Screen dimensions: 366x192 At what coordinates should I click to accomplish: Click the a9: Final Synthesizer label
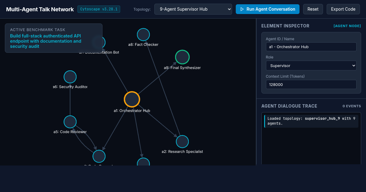[182, 68]
